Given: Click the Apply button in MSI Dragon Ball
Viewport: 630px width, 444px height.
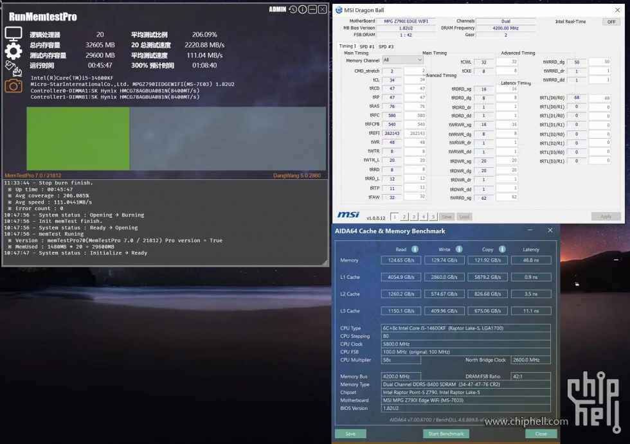Looking at the screenshot, I should 606,217.
